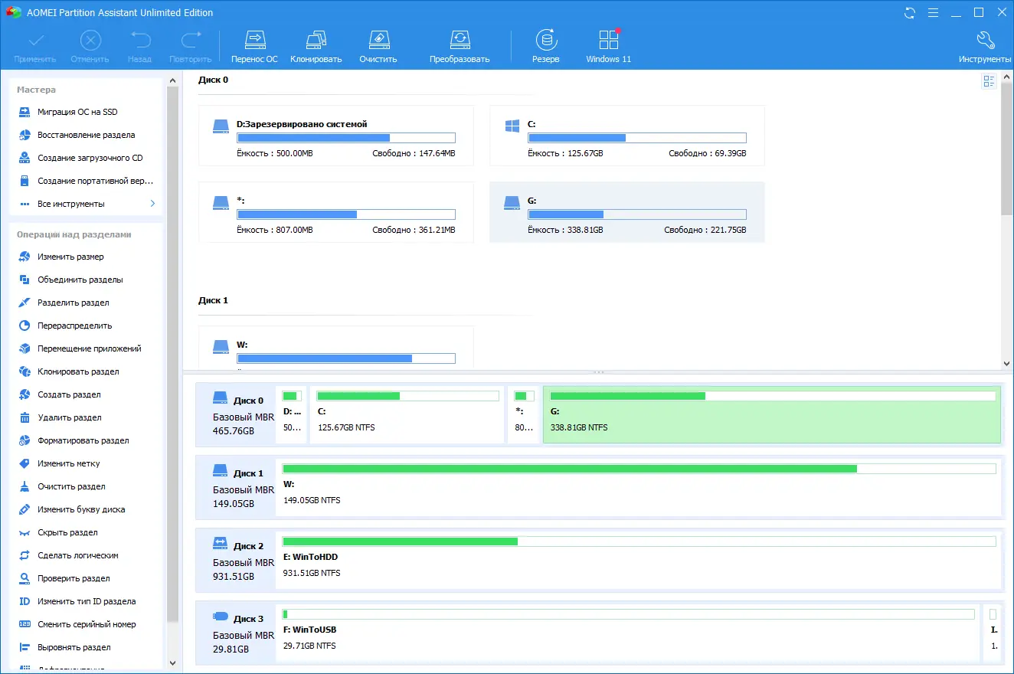
Task: Click the Очистить wipe tool icon
Action: (378, 44)
